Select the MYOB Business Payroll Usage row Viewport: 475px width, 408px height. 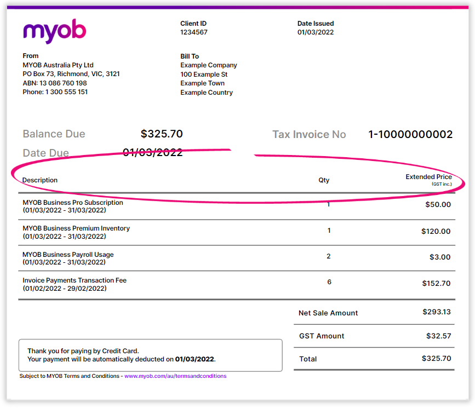tap(68, 255)
